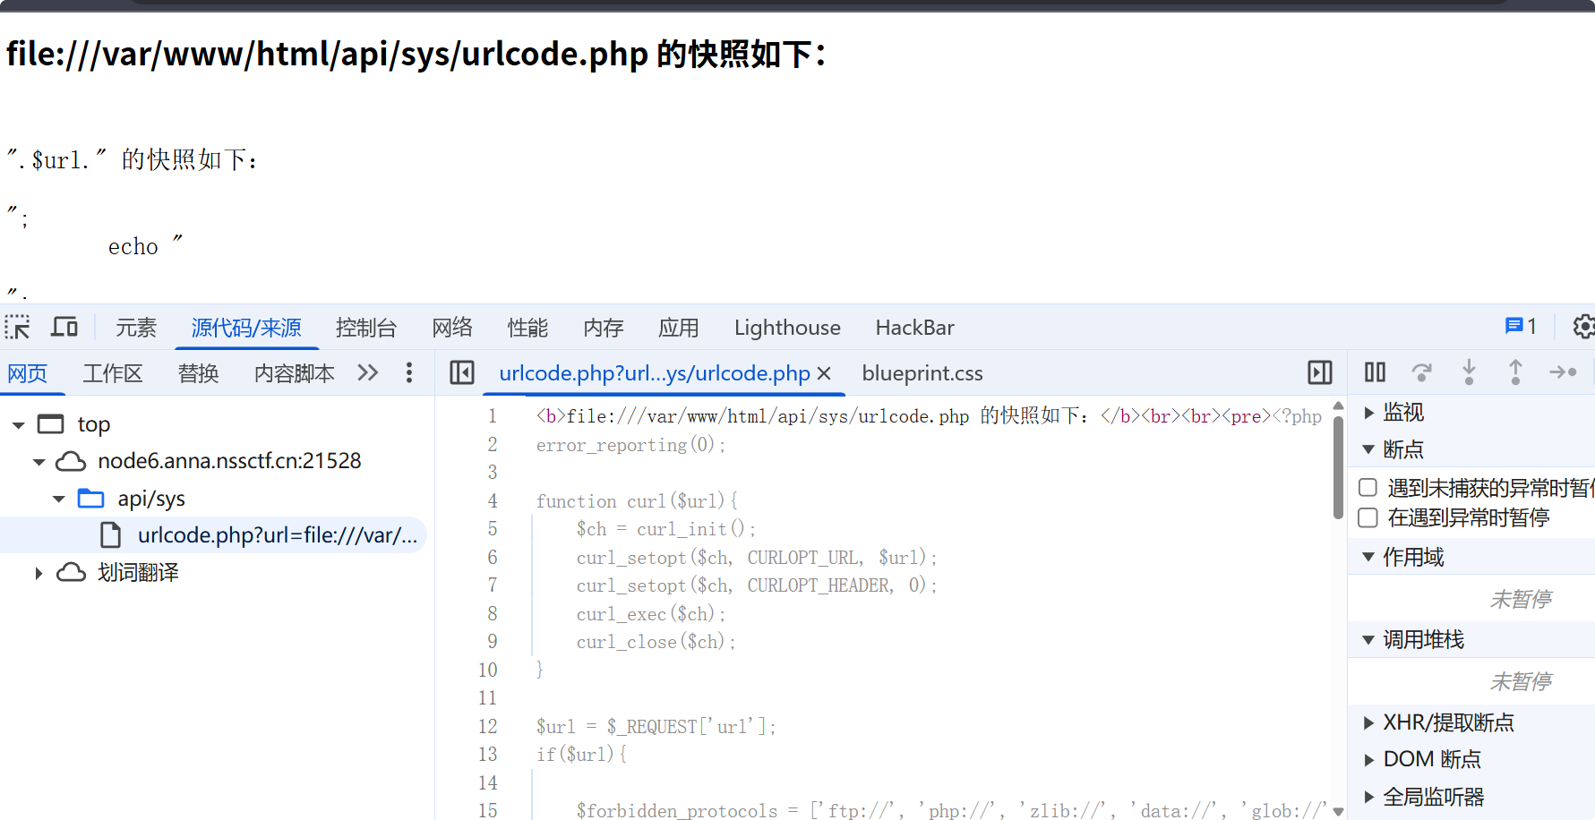Activate the inspect element picker icon
Viewport: 1595px width, 820px height.
pos(17,328)
